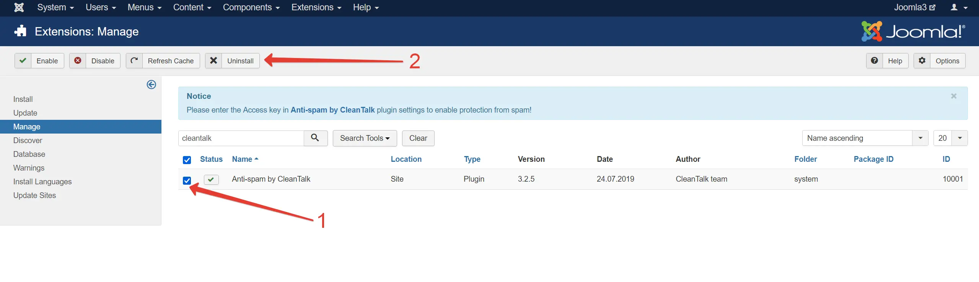Open the System menu

click(55, 7)
